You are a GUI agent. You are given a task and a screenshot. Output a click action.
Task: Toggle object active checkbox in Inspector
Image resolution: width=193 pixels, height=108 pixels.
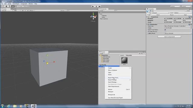coord(150,11)
